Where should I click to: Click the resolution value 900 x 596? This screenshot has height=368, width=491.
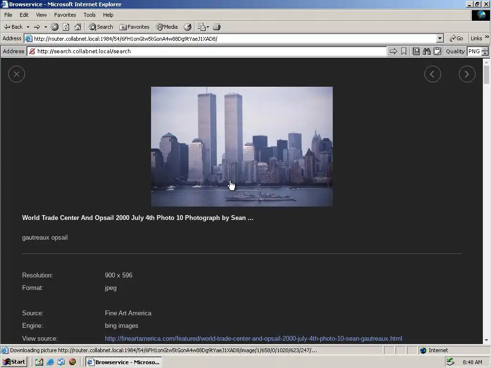tap(119, 276)
